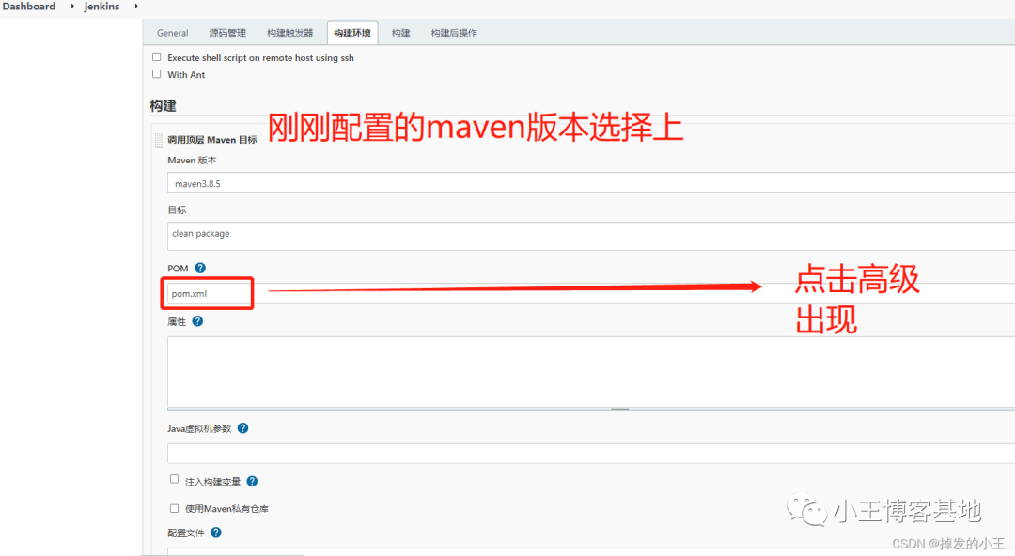The height and width of the screenshot is (556, 1015).
Task: Go to Dashboard breadcrumb link
Action: click(29, 6)
